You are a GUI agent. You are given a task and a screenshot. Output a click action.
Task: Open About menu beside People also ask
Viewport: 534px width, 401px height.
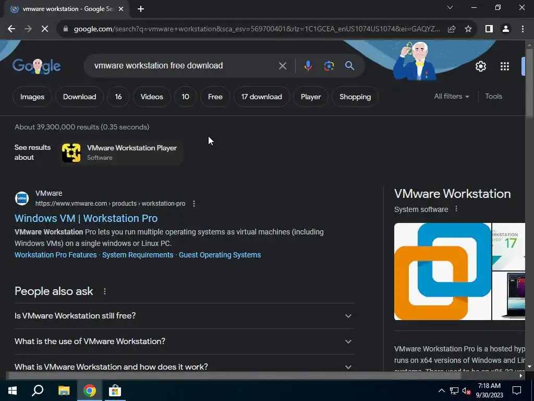tap(104, 291)
